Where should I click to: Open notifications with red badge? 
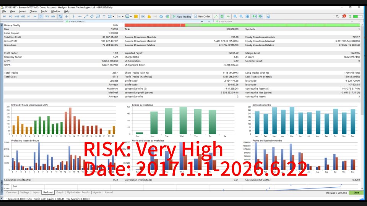point(344,16)
